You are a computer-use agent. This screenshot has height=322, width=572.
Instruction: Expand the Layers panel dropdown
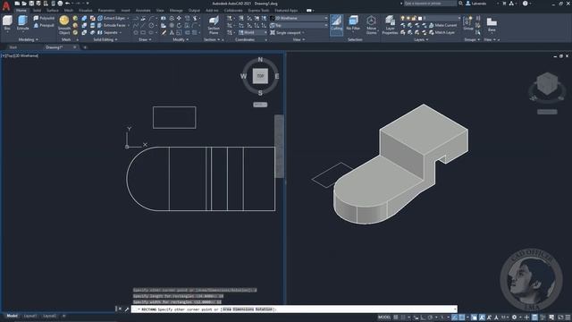(x=421, y=39)
